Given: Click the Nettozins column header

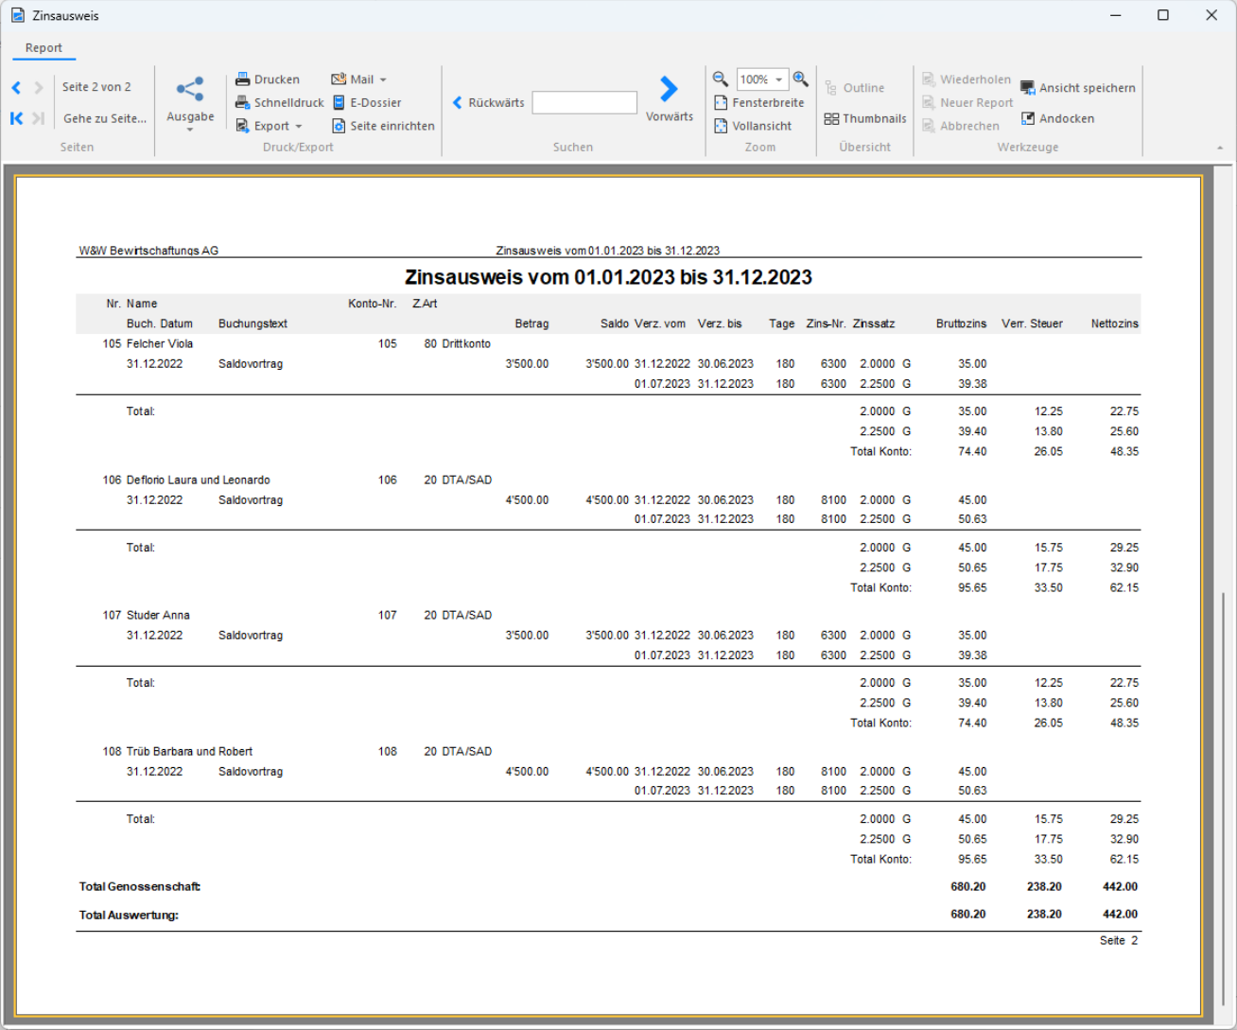Looking at the screenshot, I should pyautogui.click(x=1114, y=323).
